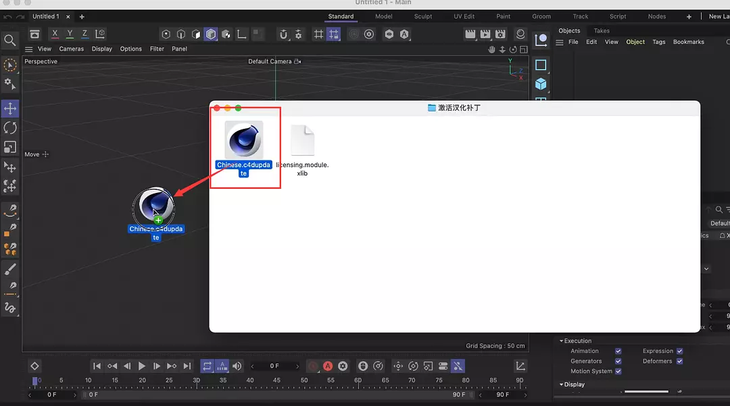The width and height of the screenshot is (730, 406).
Task: Select the paint brush tool in left toolbar
Action: 9,269
